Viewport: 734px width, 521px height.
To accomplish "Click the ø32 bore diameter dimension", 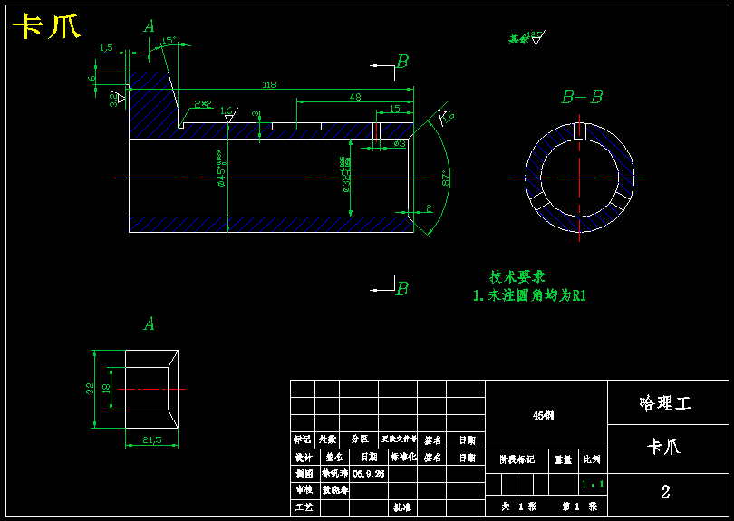I will point(346,175).
